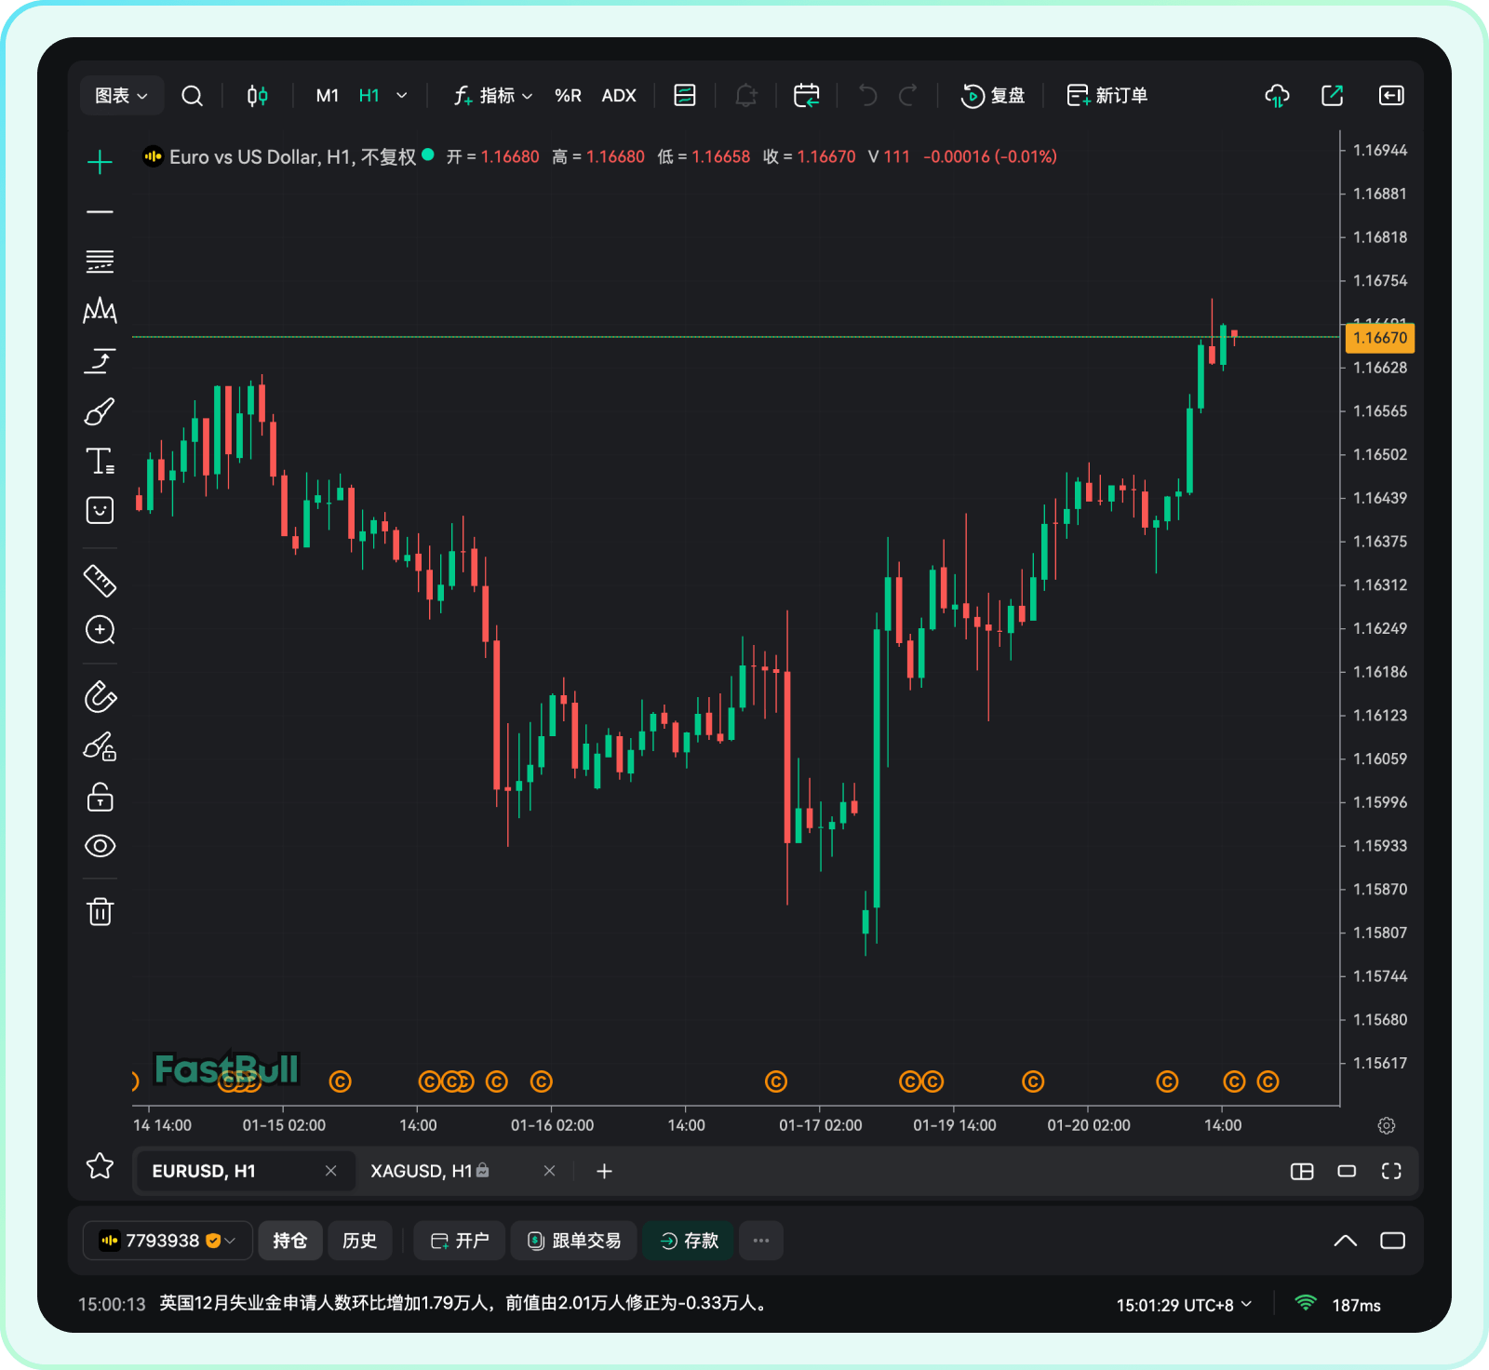Open the 历史 history tab
This screenshot has height=1370, width=1489.
click(x=359, y=1241)
